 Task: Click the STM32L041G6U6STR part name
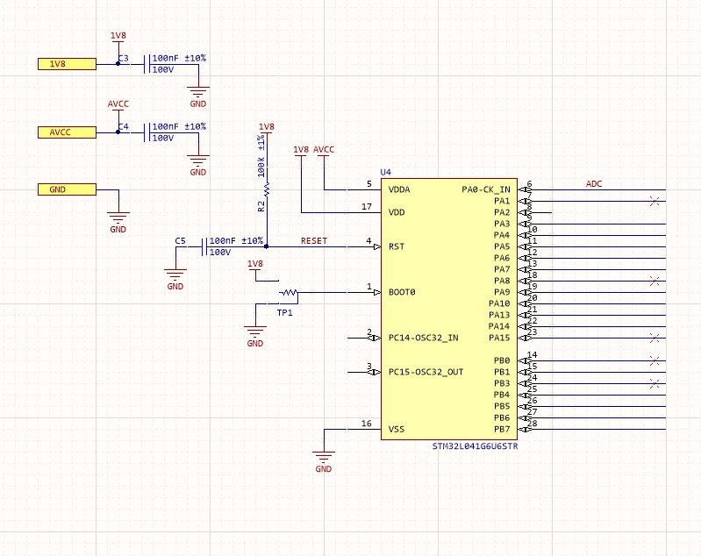coord(475,446)
